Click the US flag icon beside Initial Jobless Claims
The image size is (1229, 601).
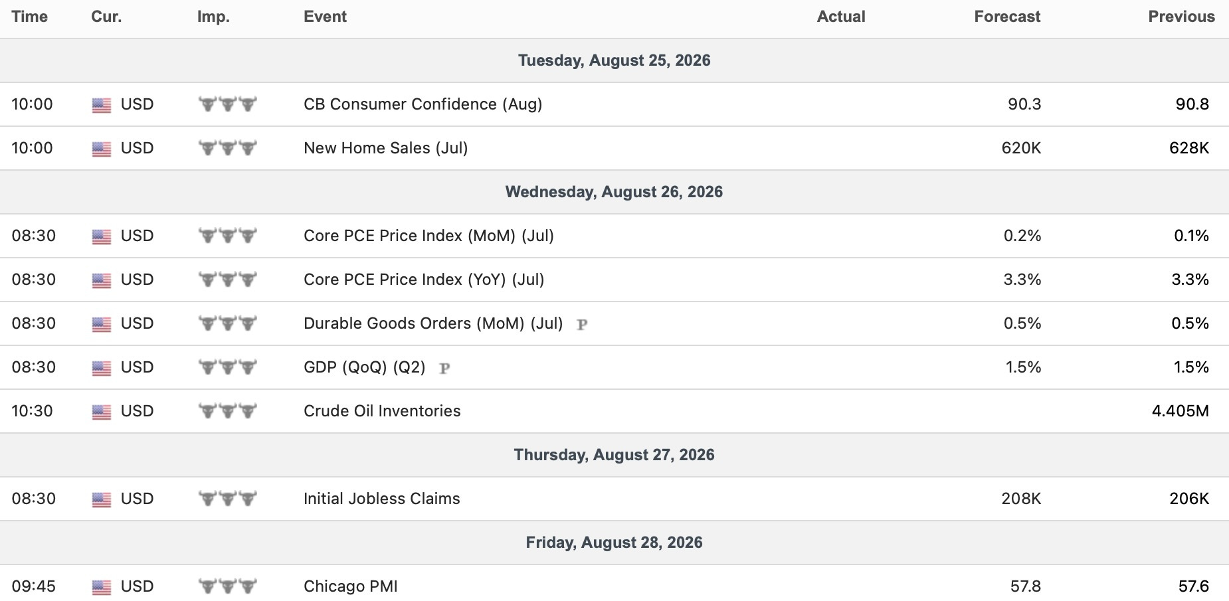tap(102, 499)
